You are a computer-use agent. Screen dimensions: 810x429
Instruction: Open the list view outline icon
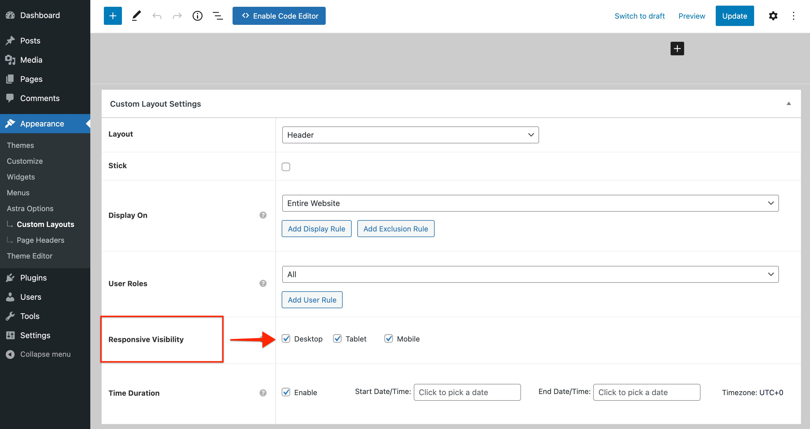pos(218,16)
